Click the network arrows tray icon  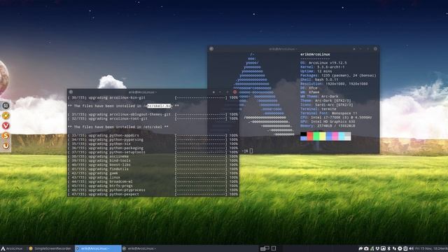coord(394,248)
